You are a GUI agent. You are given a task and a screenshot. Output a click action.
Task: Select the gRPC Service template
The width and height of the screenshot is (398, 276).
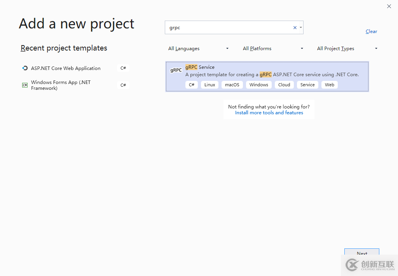click(267, 76)
